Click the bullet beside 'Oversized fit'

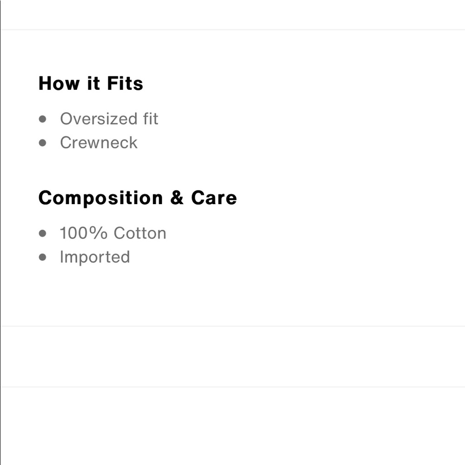point(43,119)
